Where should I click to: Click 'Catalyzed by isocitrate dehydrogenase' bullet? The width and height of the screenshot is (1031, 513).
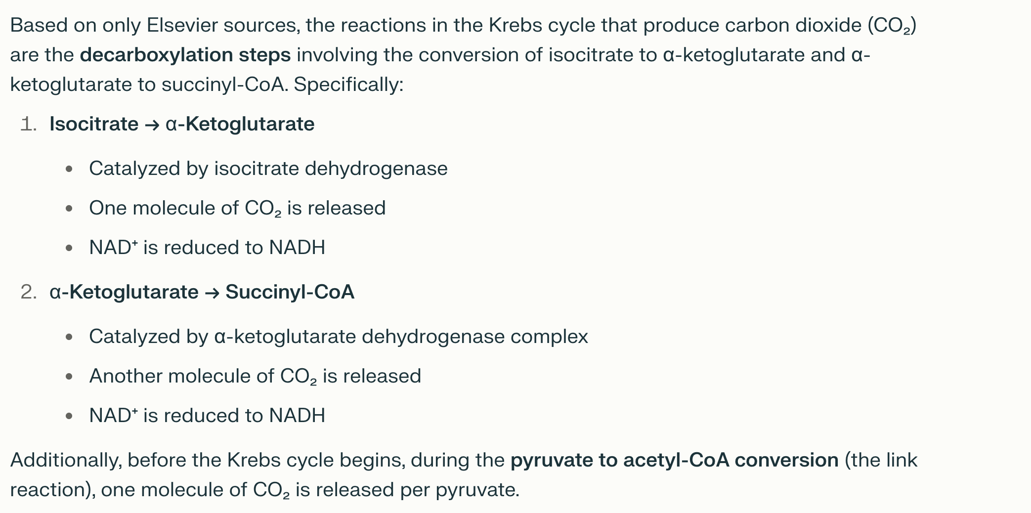pyautogui.click(x=268, y=169)
